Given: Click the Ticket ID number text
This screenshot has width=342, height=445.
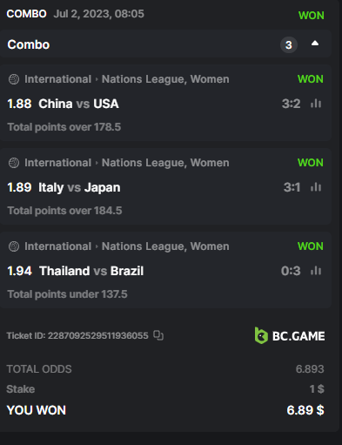Looking at the screenshot, I should (x=77, y=335).
